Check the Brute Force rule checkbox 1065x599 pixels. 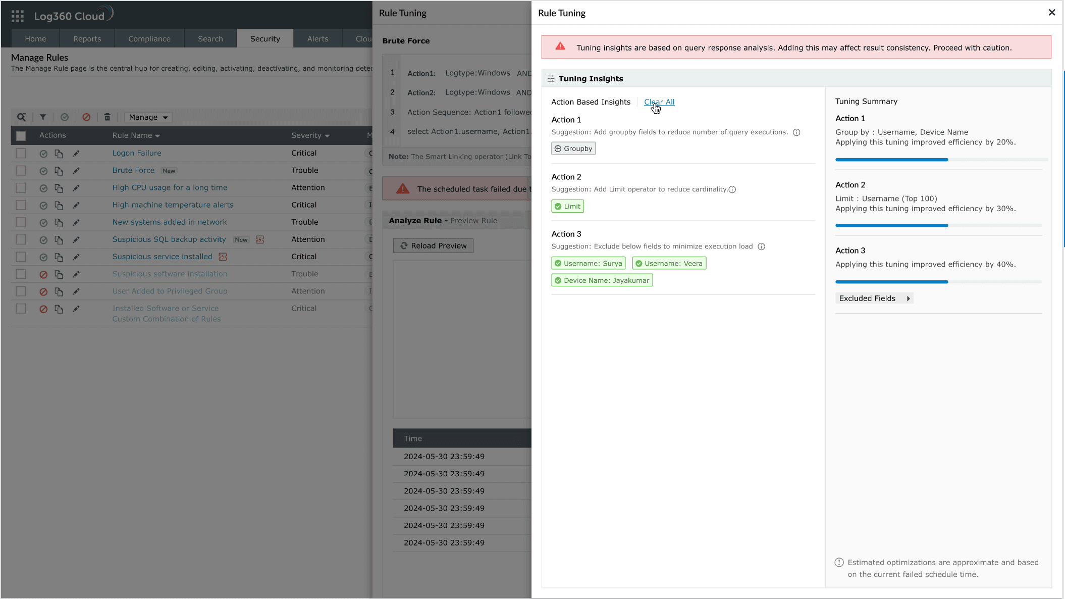tap(21, 171)
